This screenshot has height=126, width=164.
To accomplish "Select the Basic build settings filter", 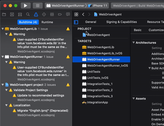I will 138,30.
